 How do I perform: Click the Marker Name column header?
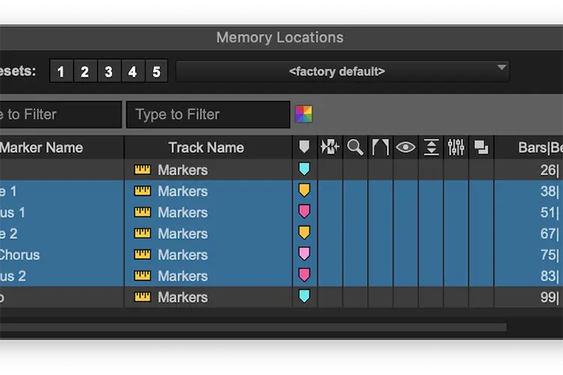pos(62,148)
